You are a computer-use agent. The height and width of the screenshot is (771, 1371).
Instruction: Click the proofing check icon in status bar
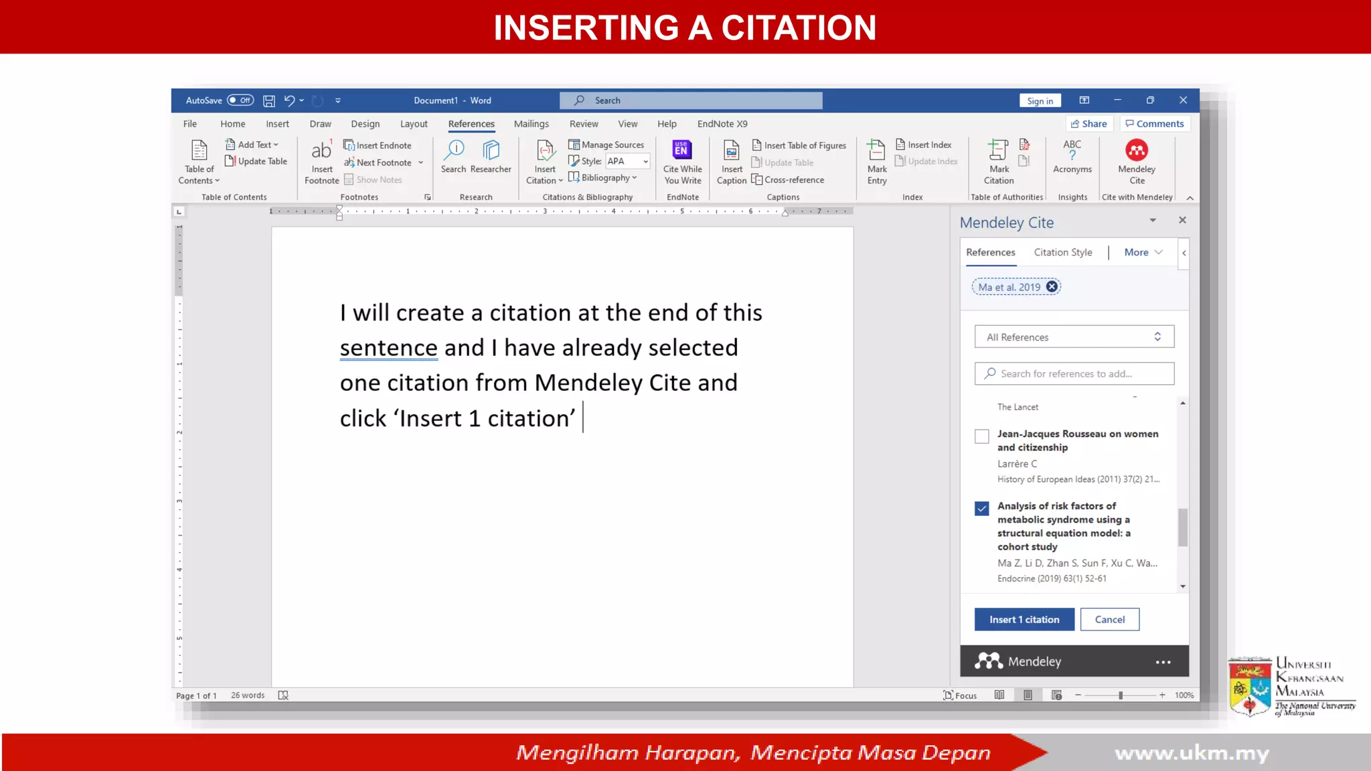tap(283, 695)
